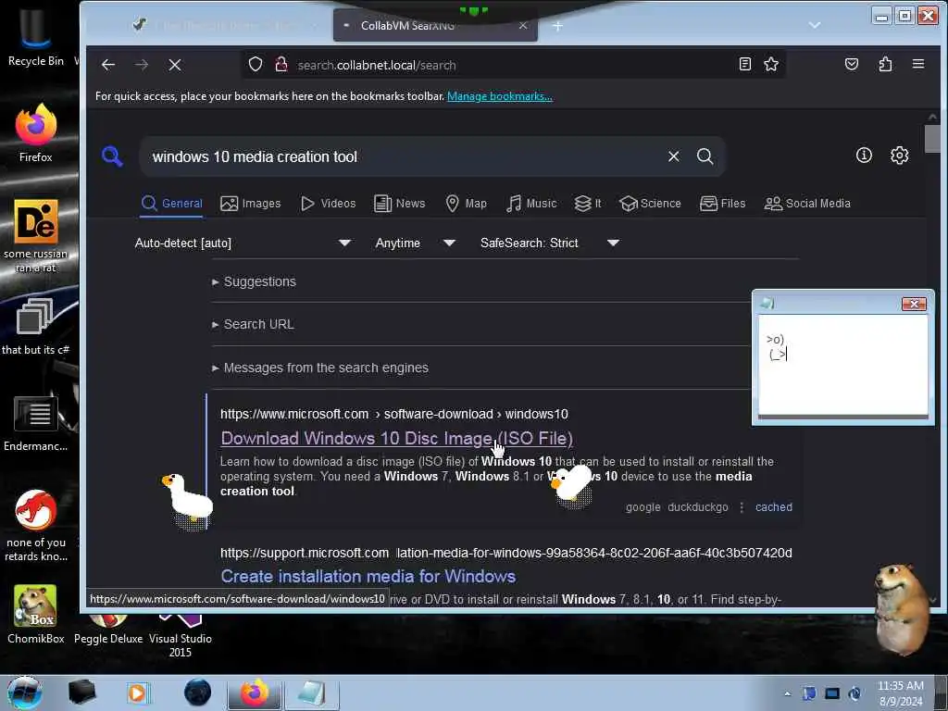
Task: Open the extensions puzzle icon
Action: point(885,64)
